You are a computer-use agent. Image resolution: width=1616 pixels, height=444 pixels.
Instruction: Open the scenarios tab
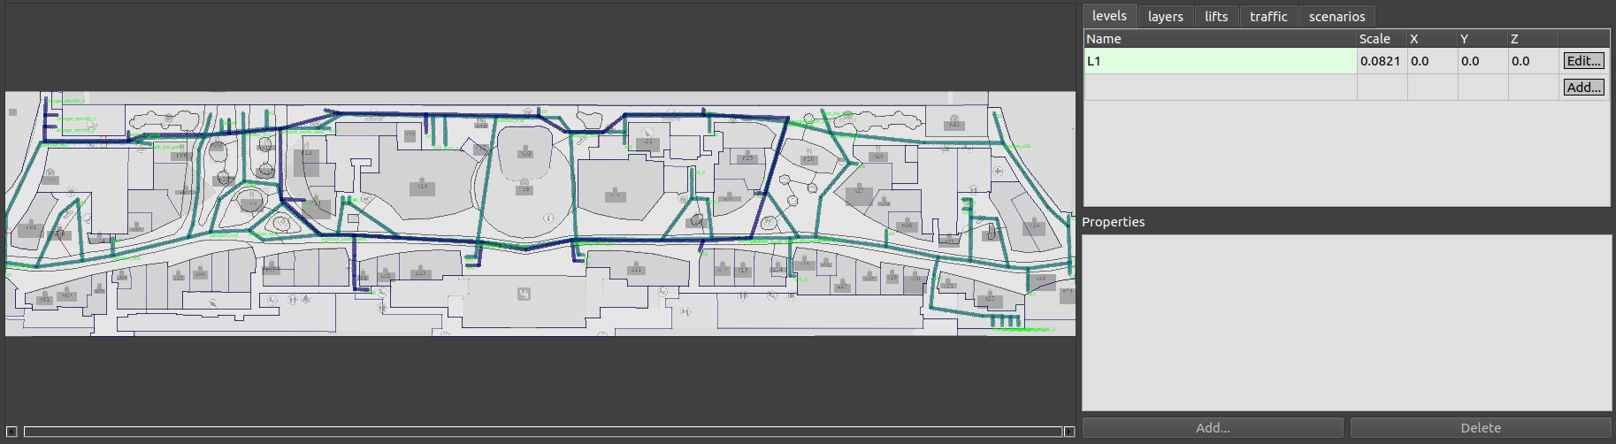point(1336,17)
